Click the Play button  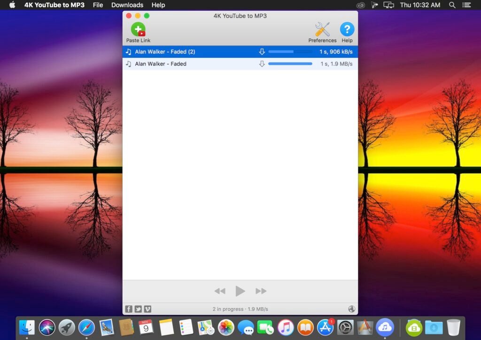point(240,291)
